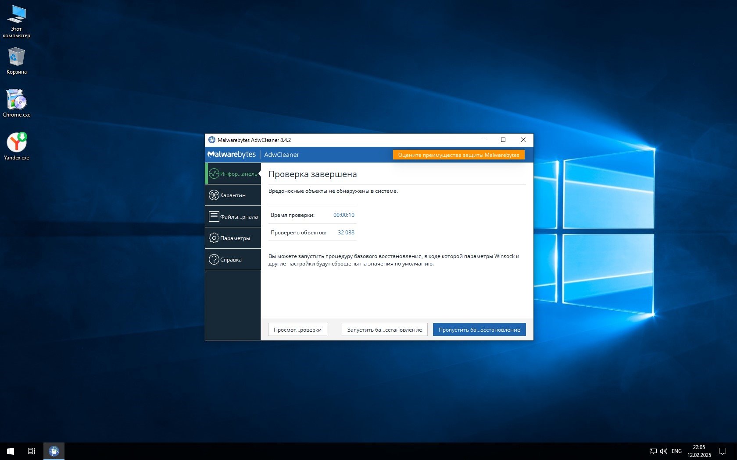Click the Malwarebytes logo in header
This screenshot has width=737, height=460.
click(x=232, y=155)
